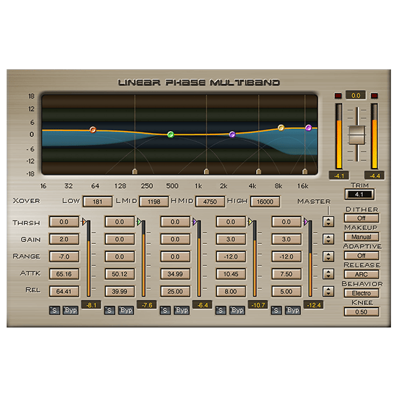Screen dimensions: 397x397
Task: Click fourth band Attk field 10.45
Action: tap(231, 274)
